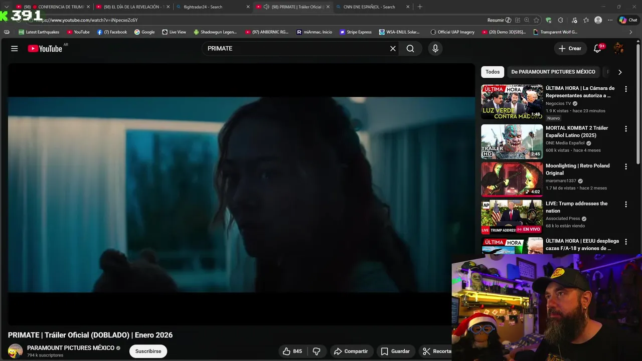The image size is (642, 361).
Task: Like the video with thumbs up
Action: [292, 351]
